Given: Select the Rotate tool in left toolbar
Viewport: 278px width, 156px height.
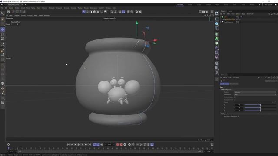Looking at the screenshot, I should tap(3, 34).
